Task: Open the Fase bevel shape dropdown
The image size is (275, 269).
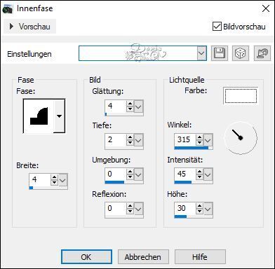Action: tap(60, 116)
